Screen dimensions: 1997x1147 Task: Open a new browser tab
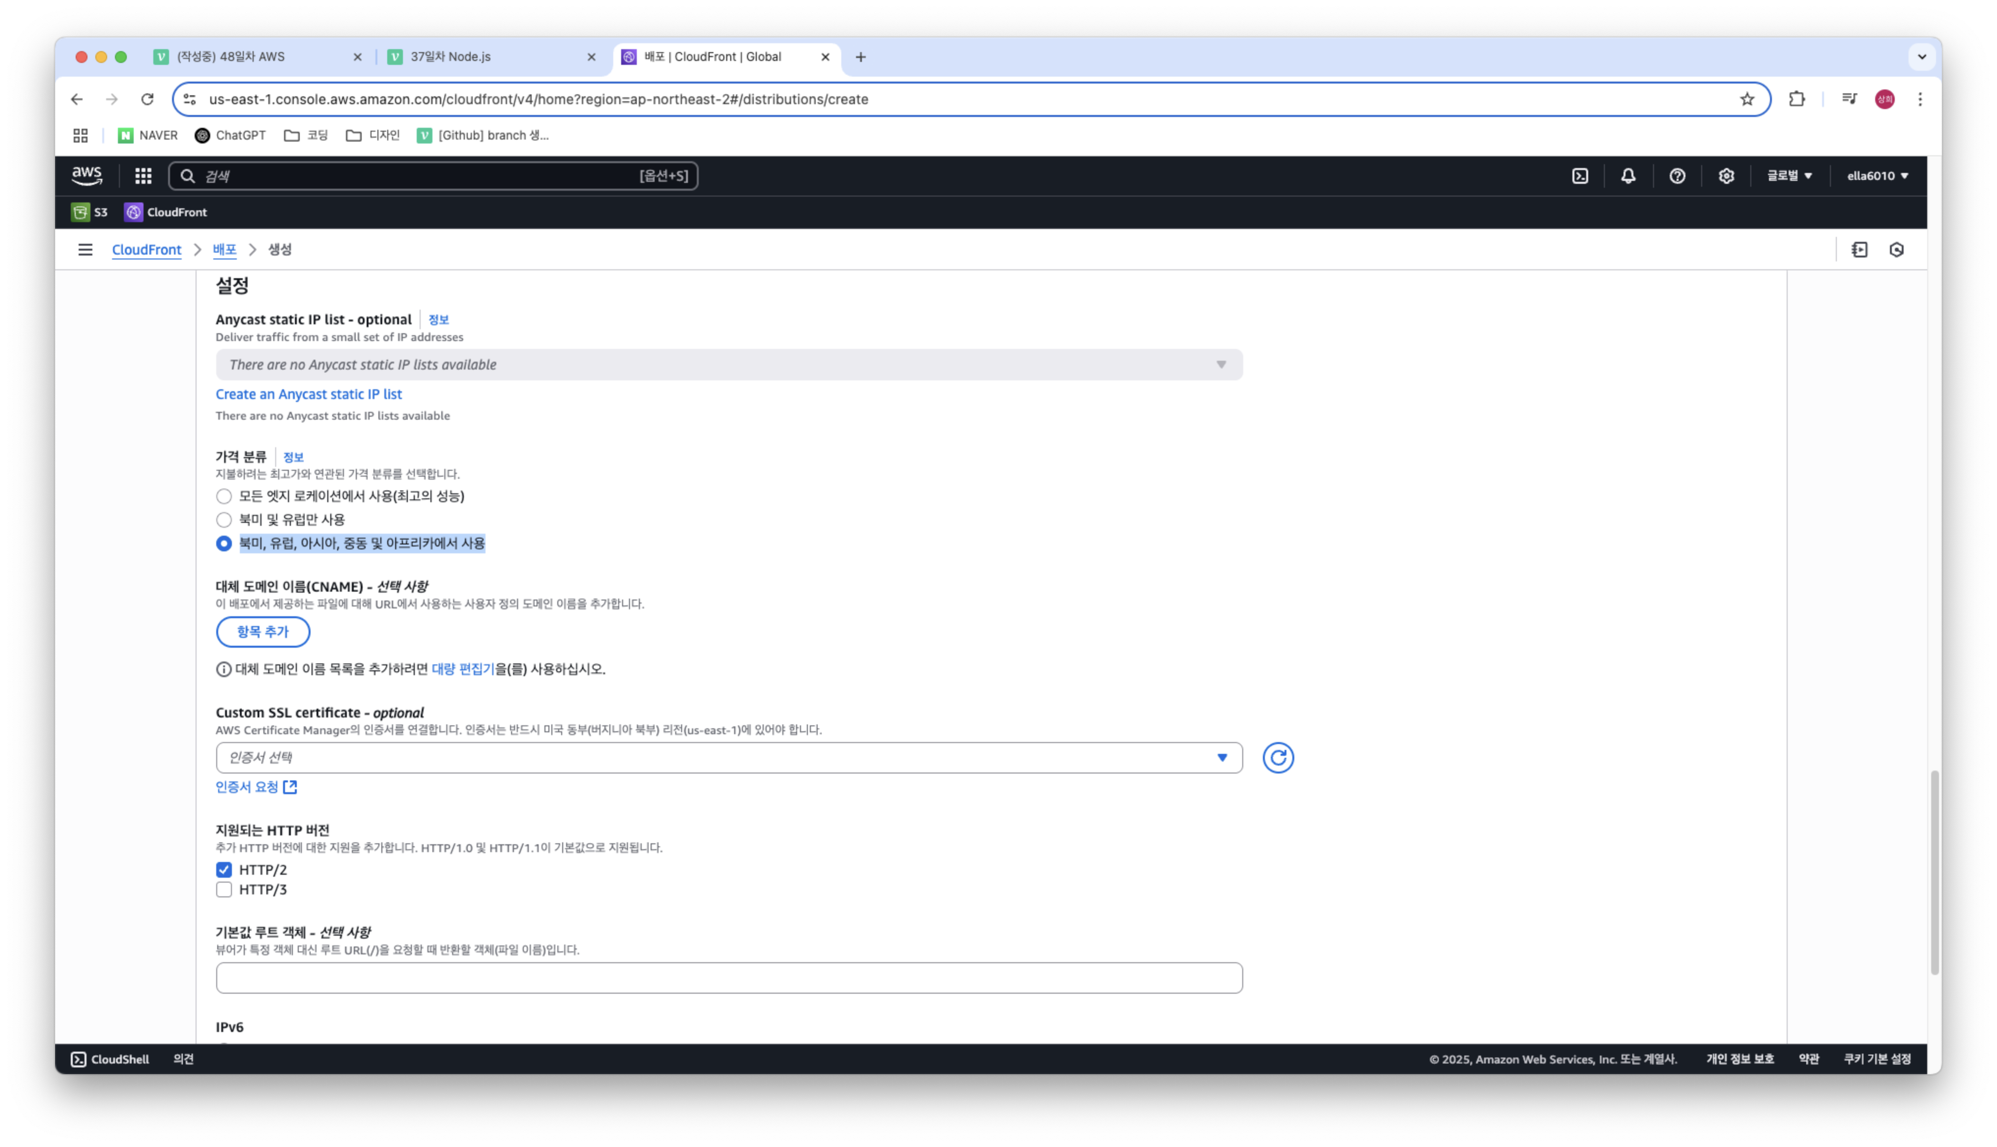tap(861, 57)
